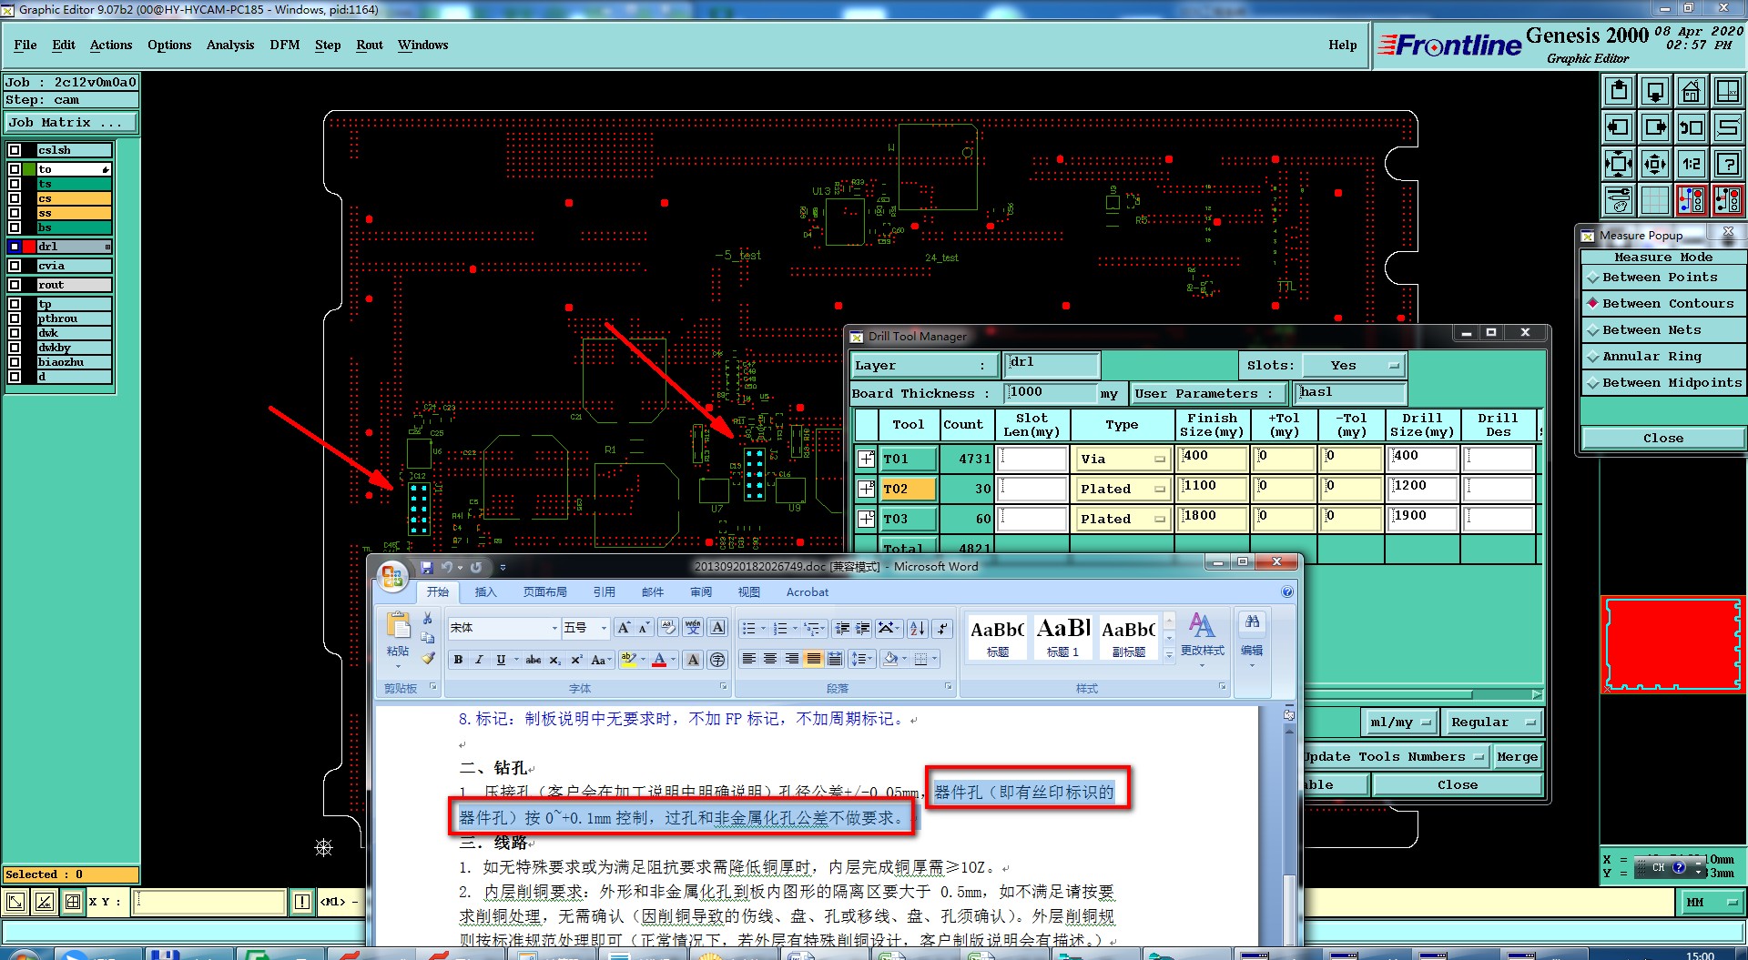Click the Merge button

1517,757
